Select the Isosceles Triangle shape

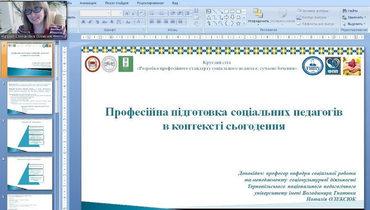pyautogui.click(x=209, y=17)
